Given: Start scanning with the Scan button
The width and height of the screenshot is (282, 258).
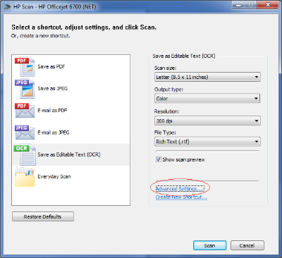Looking at the screenshot, I should point(209,245).
